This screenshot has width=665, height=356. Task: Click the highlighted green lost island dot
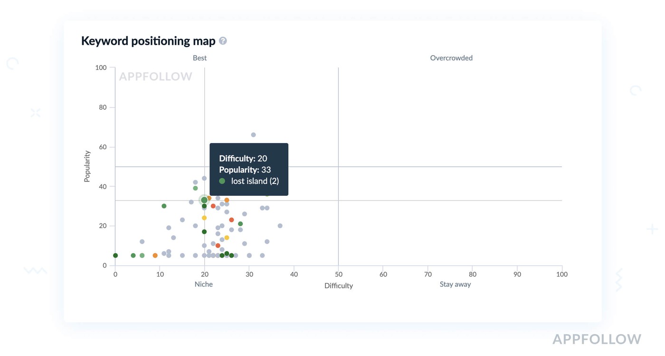tap(204, 200)
